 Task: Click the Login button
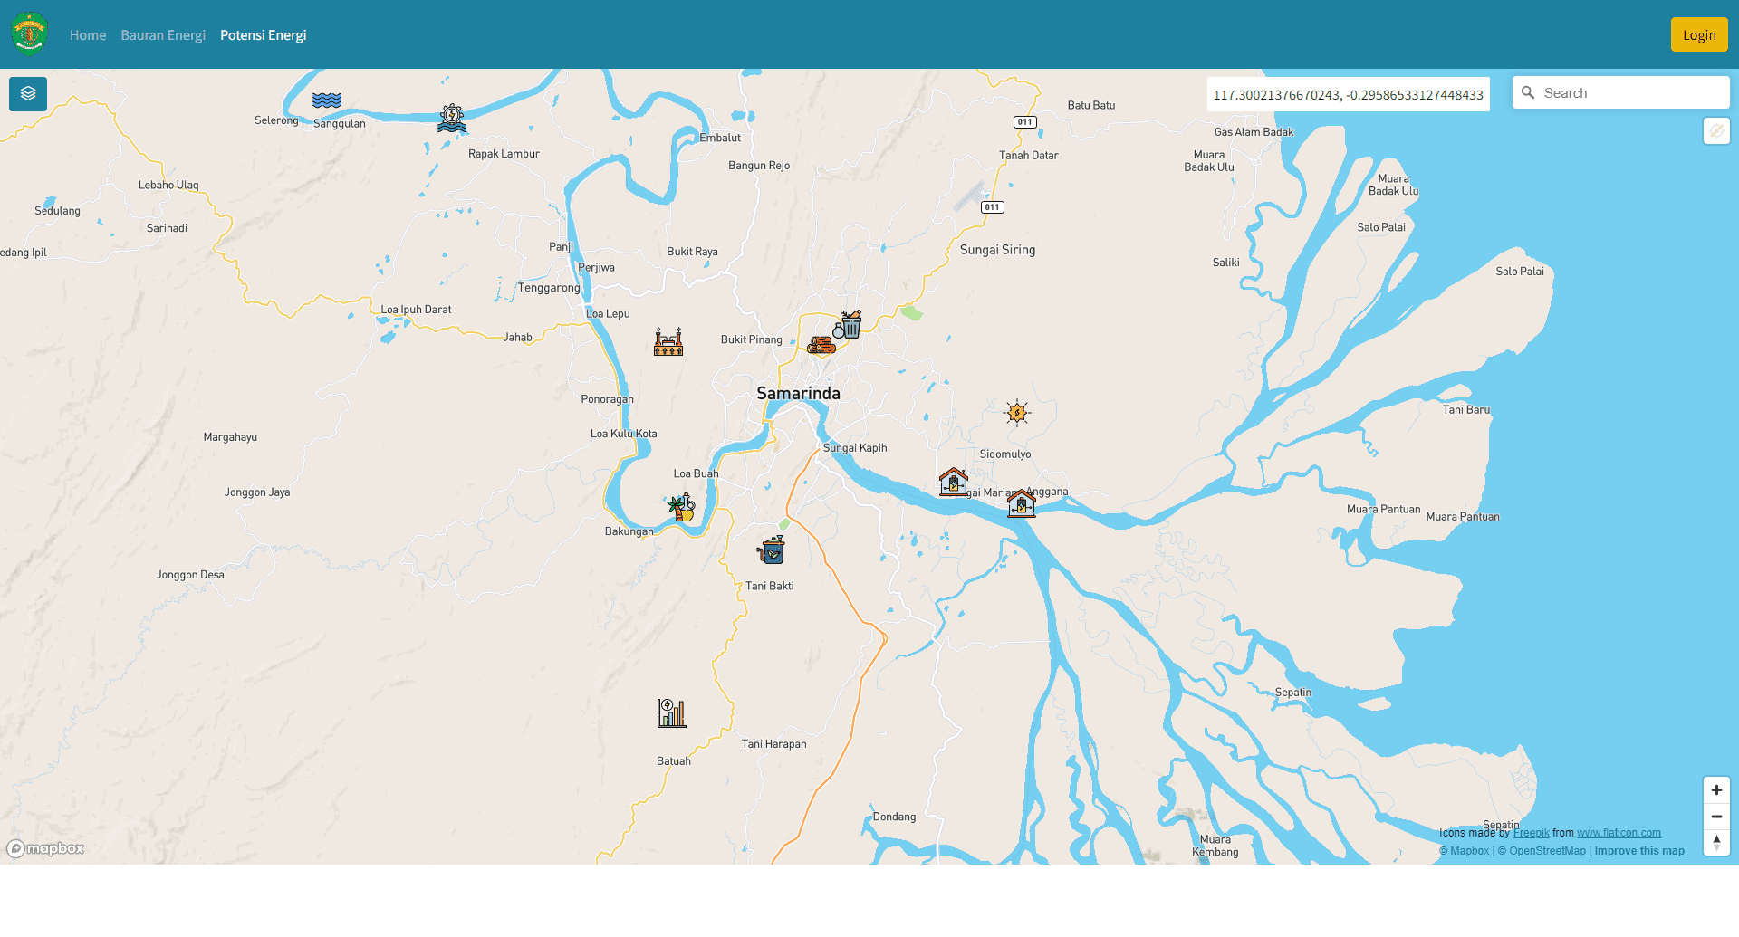[1699, 34]
